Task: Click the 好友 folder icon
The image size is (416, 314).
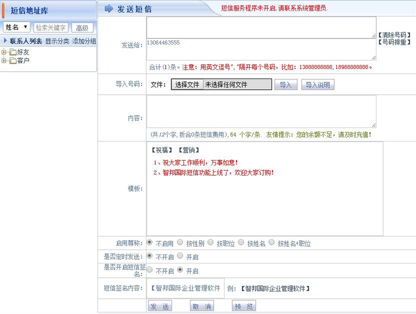Action: click(x=12, y=52)
